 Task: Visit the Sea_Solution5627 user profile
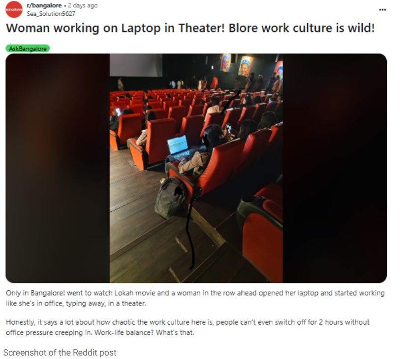(x=51, y=14)
